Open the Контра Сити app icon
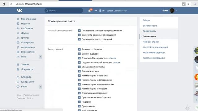This screenshot has height=111, width=198. pyautogui.click(x=18, y=82)
